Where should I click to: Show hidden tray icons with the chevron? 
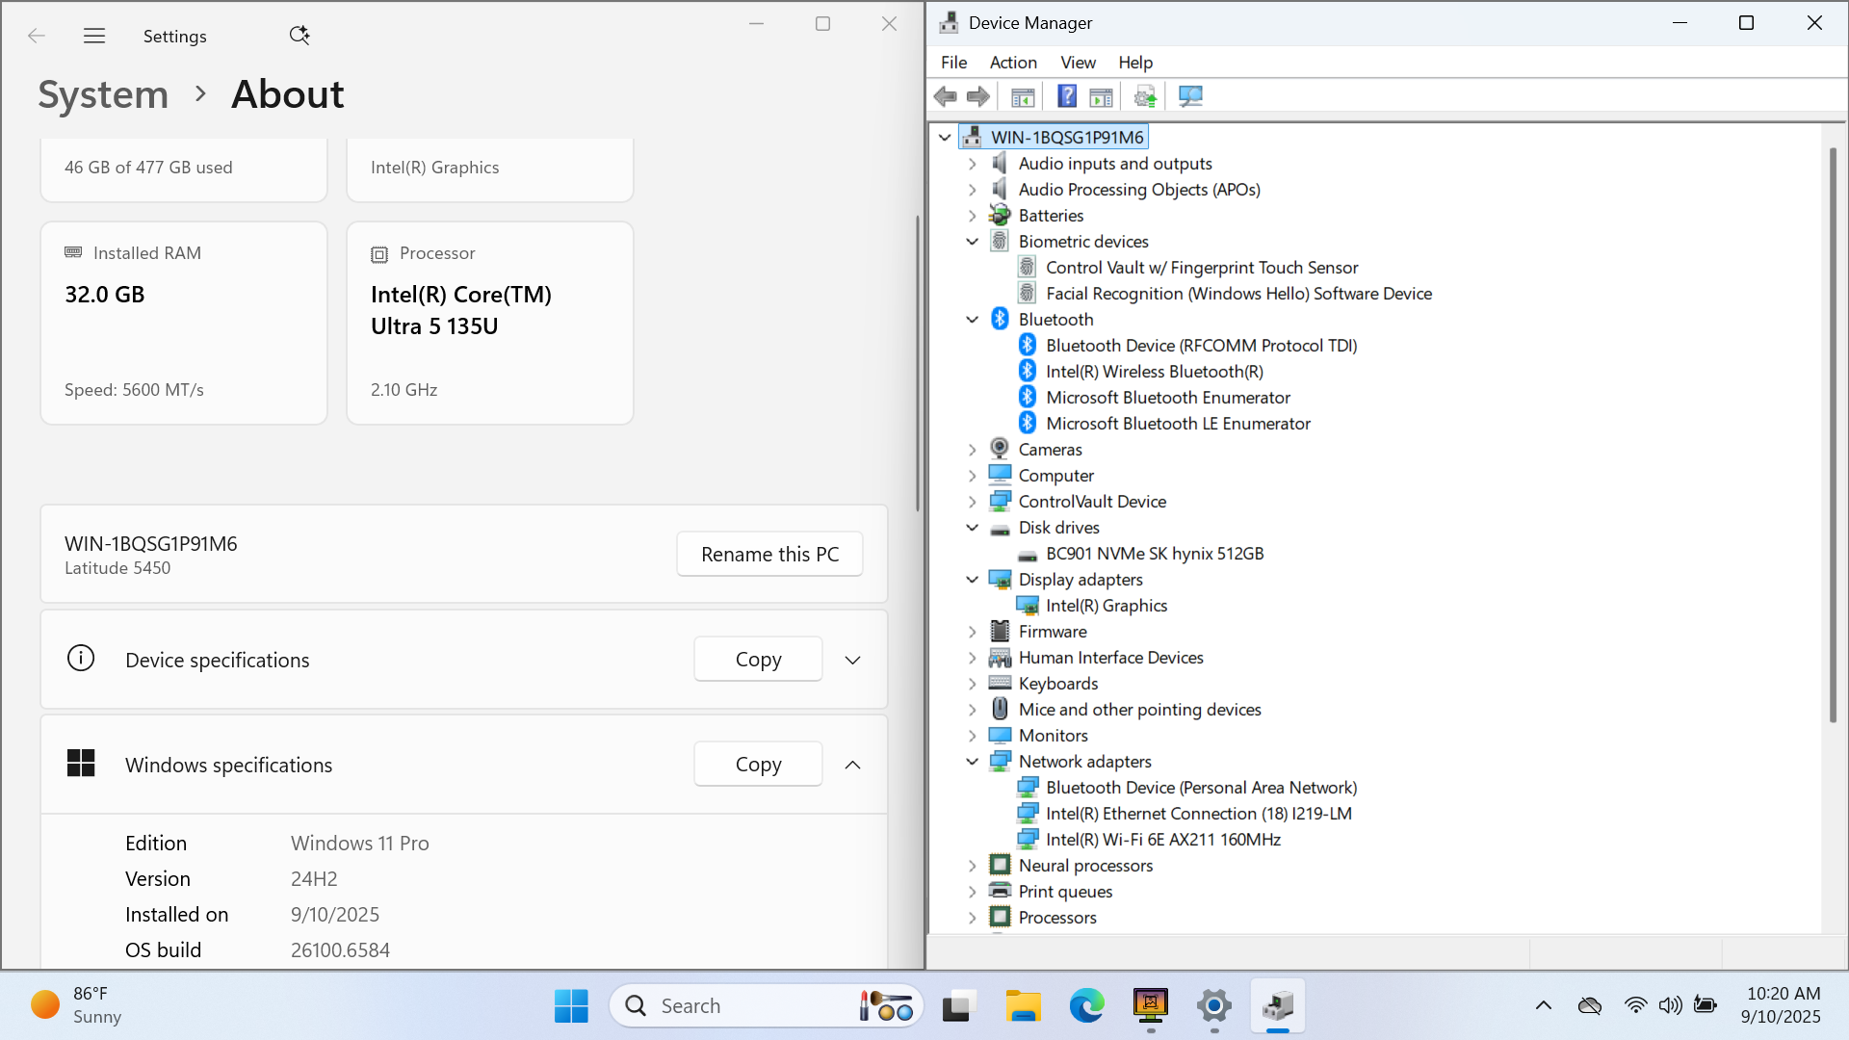1544,1005
